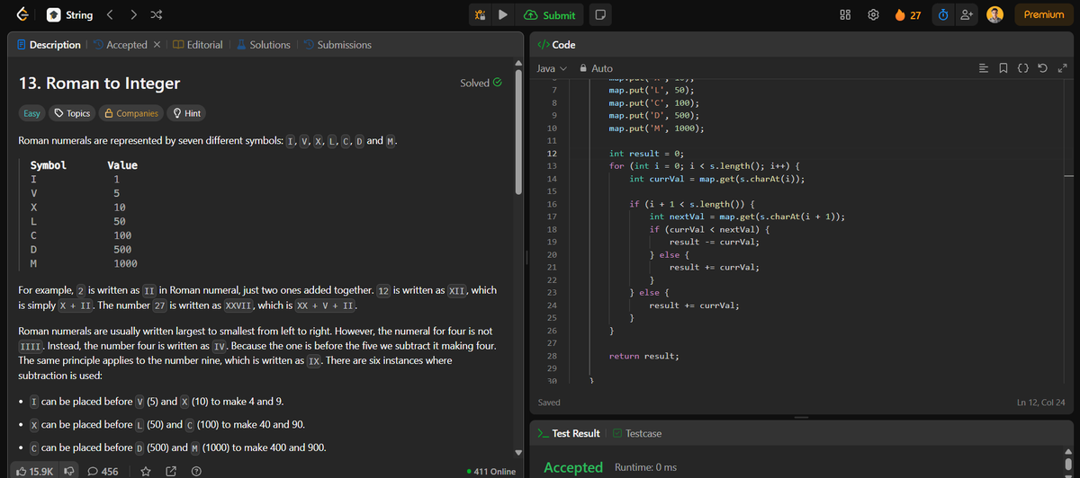Switch to the Accepted tab
This screenshot has width=1080, height=478.
[x=120, y=45]
